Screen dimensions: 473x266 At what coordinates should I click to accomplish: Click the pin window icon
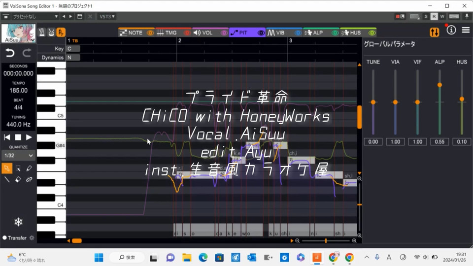(x=467, y=16)
